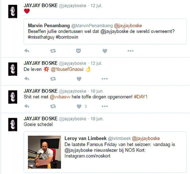190x174 pixels.
Task: Reply to the 'De leven' tweet
Action: (27, 79)
